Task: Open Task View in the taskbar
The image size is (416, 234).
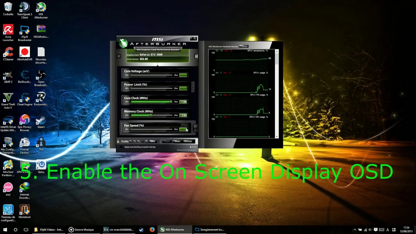Action: [x=26, y=229]
